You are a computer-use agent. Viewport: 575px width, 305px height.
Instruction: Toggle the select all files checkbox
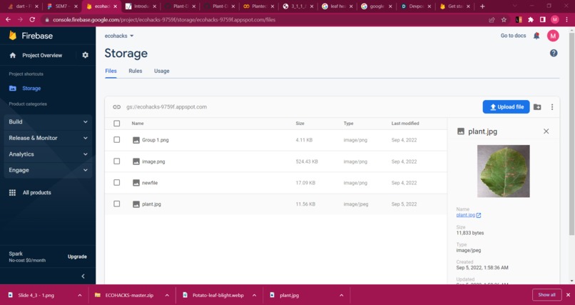[116, 124]
